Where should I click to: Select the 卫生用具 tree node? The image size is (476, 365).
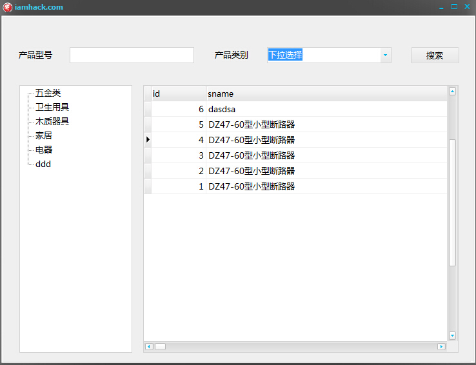pyautogui.click(x=52, y=107)
